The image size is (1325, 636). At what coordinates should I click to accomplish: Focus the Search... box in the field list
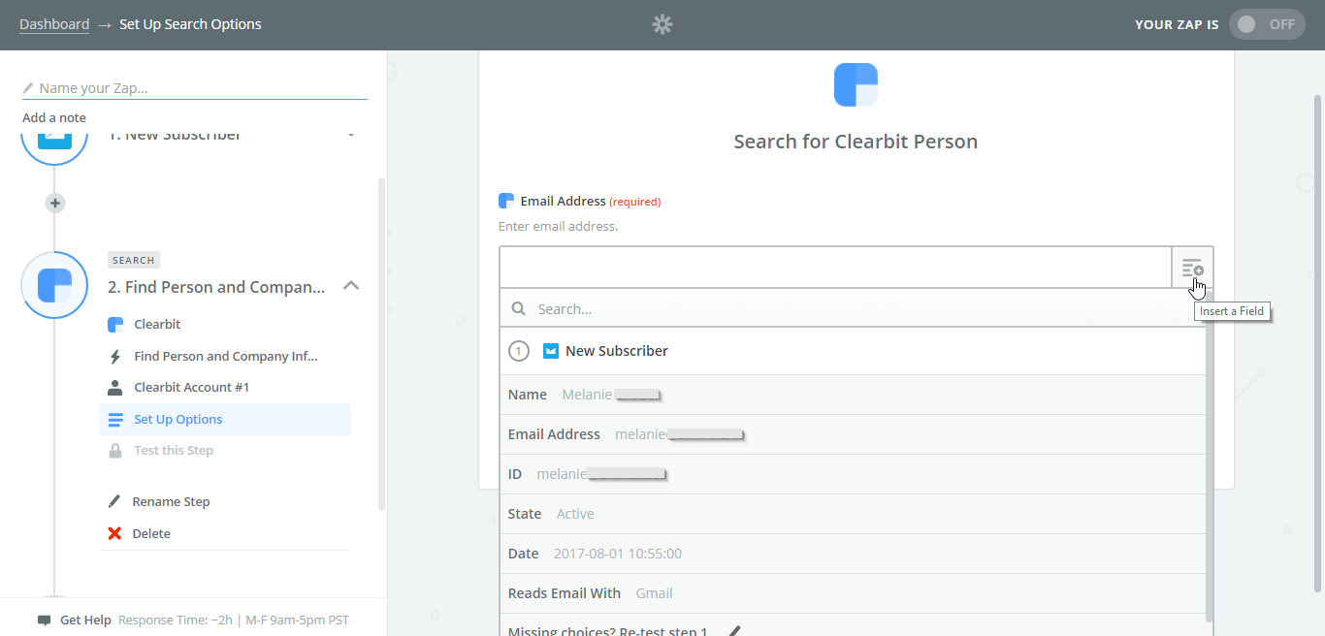(854, 308)
